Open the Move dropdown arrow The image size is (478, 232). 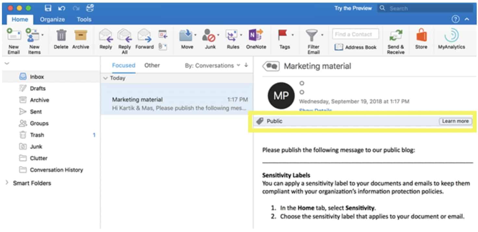click(x=195, y=34)
